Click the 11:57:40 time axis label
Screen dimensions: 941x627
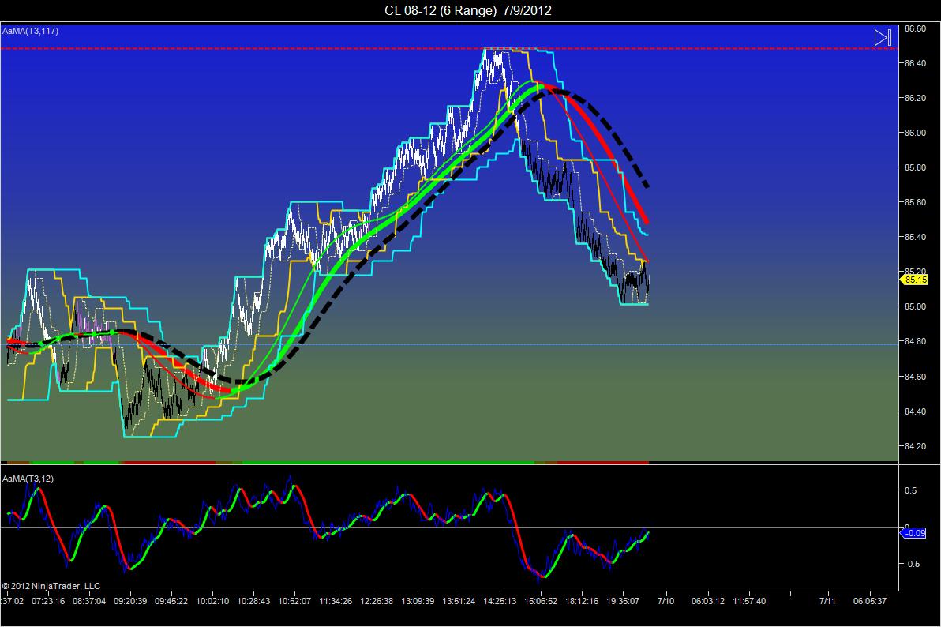click(749, 601)
